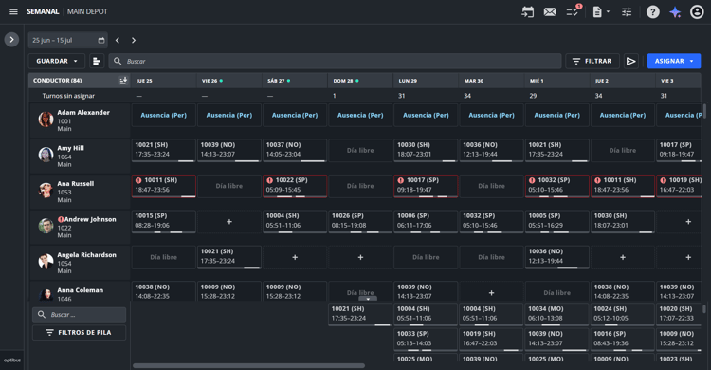Click Ana Russell's driver name

[75, 183]
